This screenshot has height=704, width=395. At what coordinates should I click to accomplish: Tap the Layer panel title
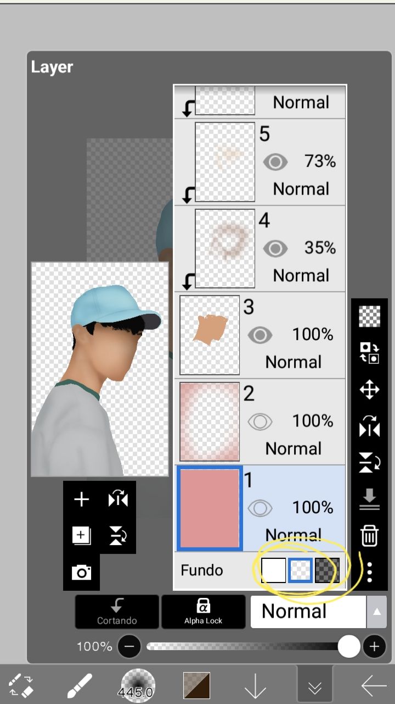pyautogui.click(x=52, y=68)
